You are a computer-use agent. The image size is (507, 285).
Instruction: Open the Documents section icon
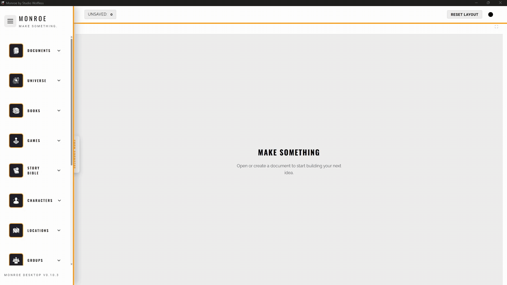pyautogui.click(x=16, y=51)
